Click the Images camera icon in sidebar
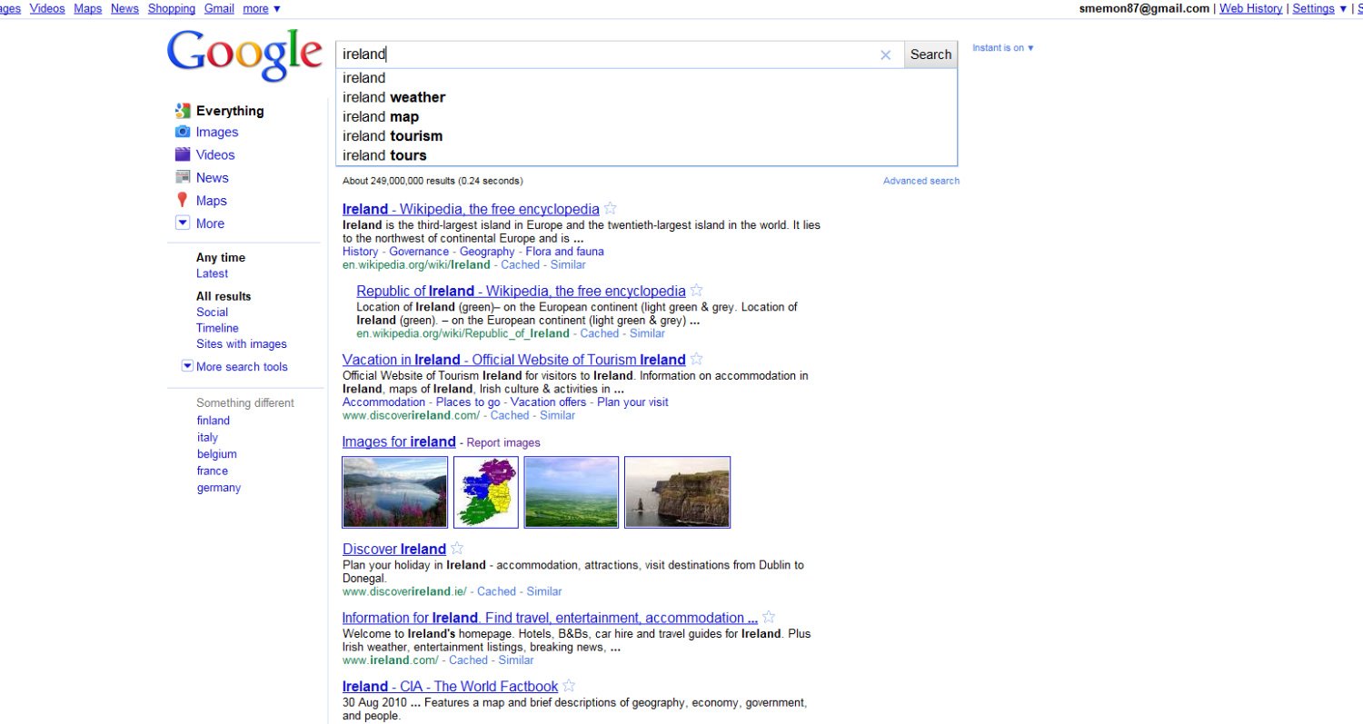Viewport: 1363px width, 724px height. pyautogui.click(x=183, y=132)
